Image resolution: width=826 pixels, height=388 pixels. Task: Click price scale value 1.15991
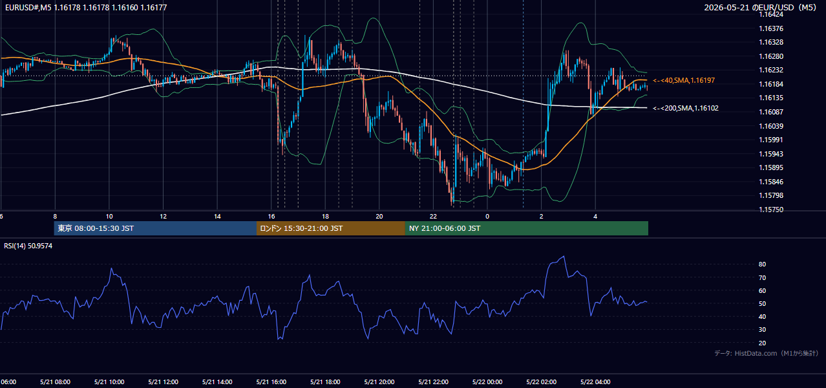(x=770, y=140)
